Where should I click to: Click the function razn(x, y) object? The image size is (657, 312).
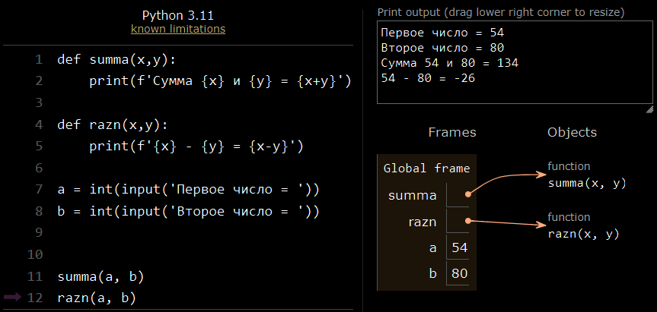(583, 227)
